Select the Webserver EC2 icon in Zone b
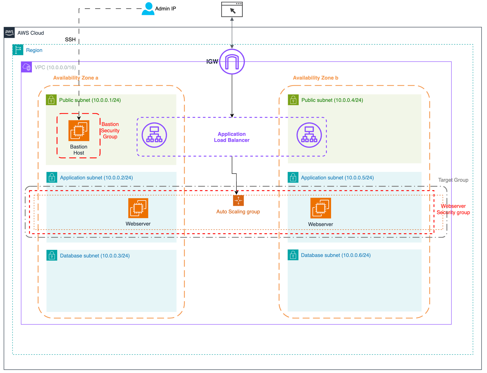487x373 pixels. (x=321, y=208)
